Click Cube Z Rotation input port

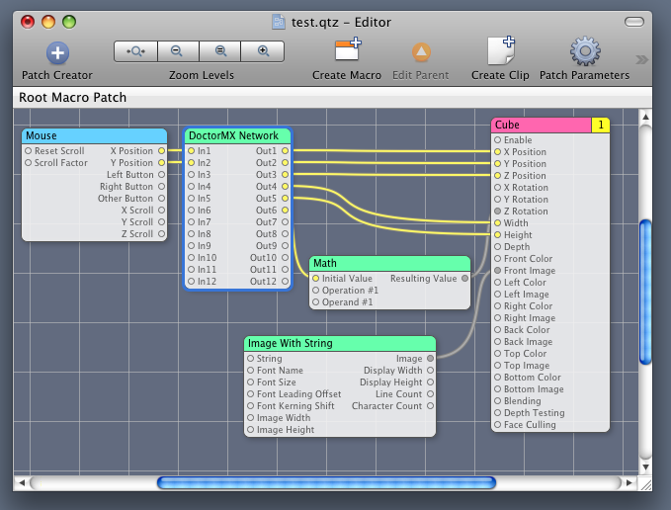pos(498,211)
